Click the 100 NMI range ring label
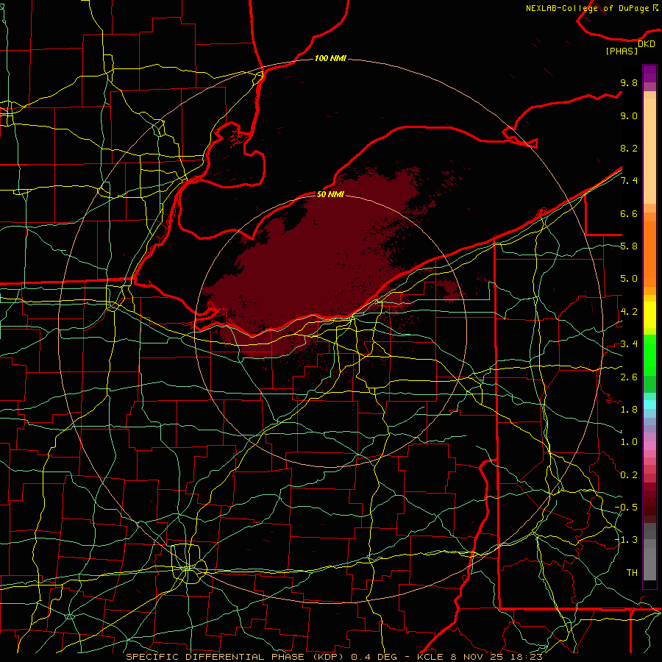The width and height of the screenshot is (662, 662). [x=330, y=58]
